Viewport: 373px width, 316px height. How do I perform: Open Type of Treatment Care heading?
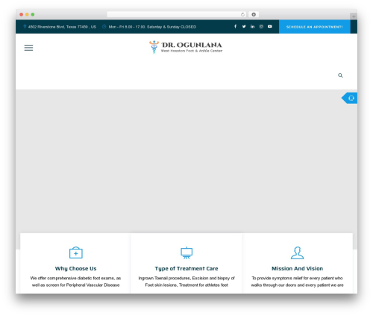186,268
